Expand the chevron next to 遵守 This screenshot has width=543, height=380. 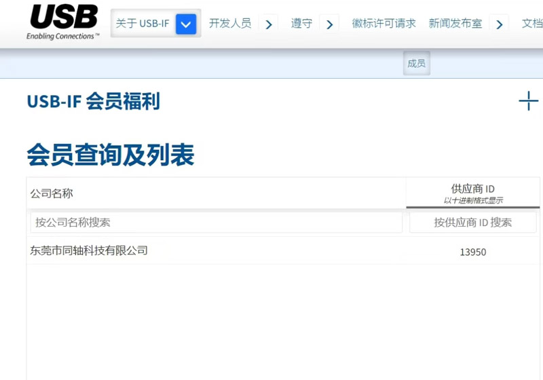(x=330, y=24)
